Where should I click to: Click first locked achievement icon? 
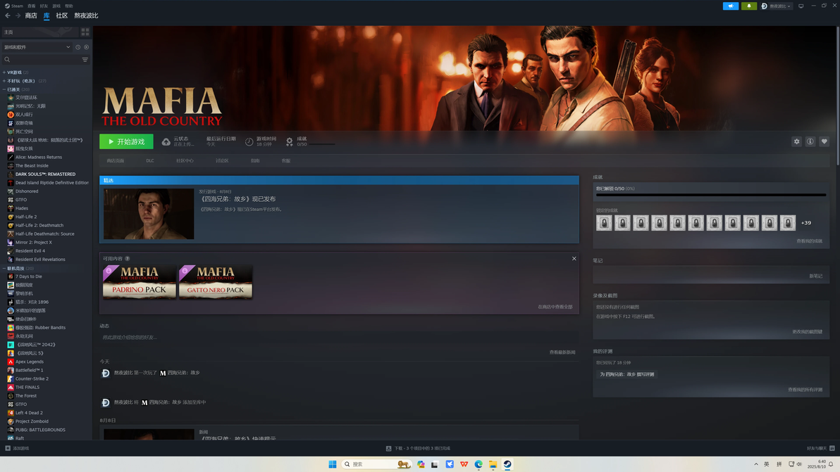605,223
